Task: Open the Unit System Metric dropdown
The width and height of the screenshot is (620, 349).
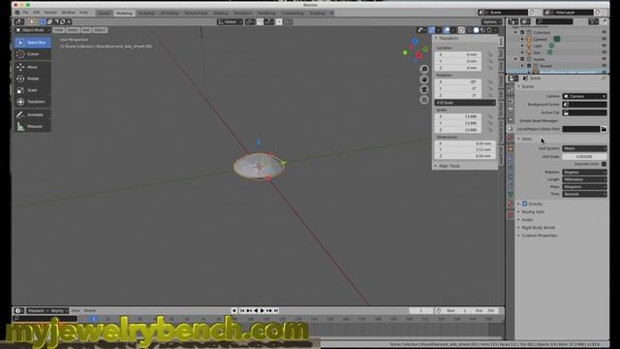Action: coord(584,148)
